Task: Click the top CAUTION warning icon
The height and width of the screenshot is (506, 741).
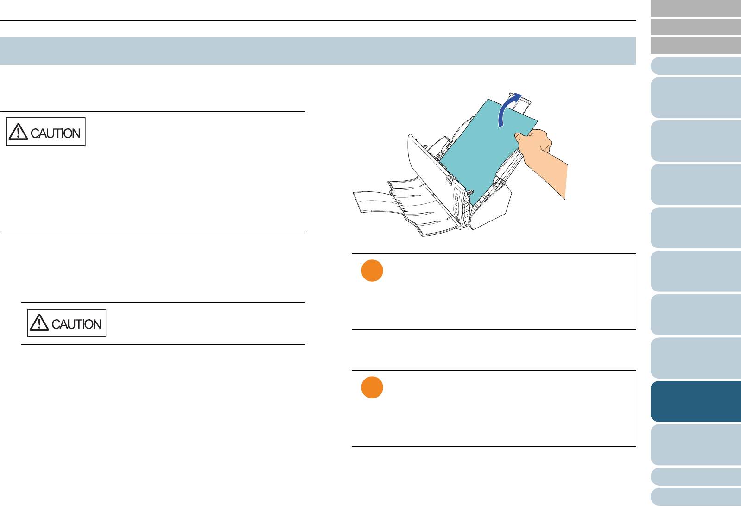Action: pyautogui.click(x=46, y=132)
